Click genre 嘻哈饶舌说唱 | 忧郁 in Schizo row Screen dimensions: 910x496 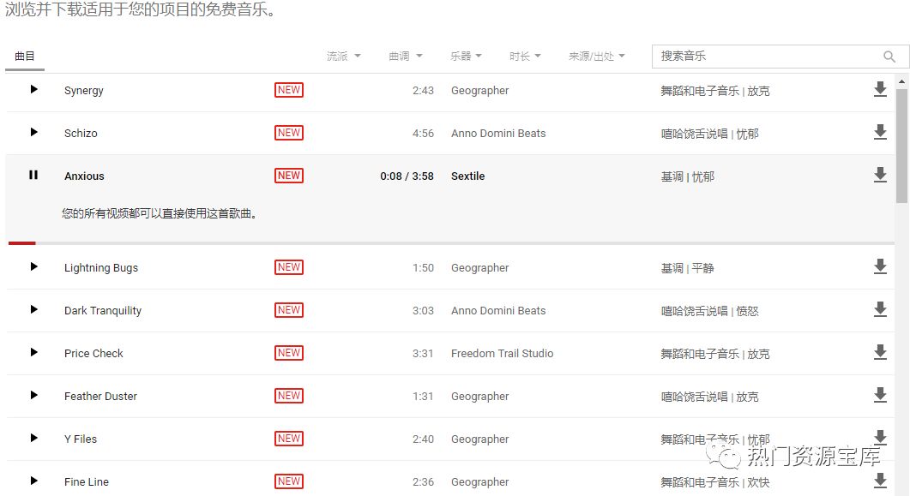click(x=710, y=134)
